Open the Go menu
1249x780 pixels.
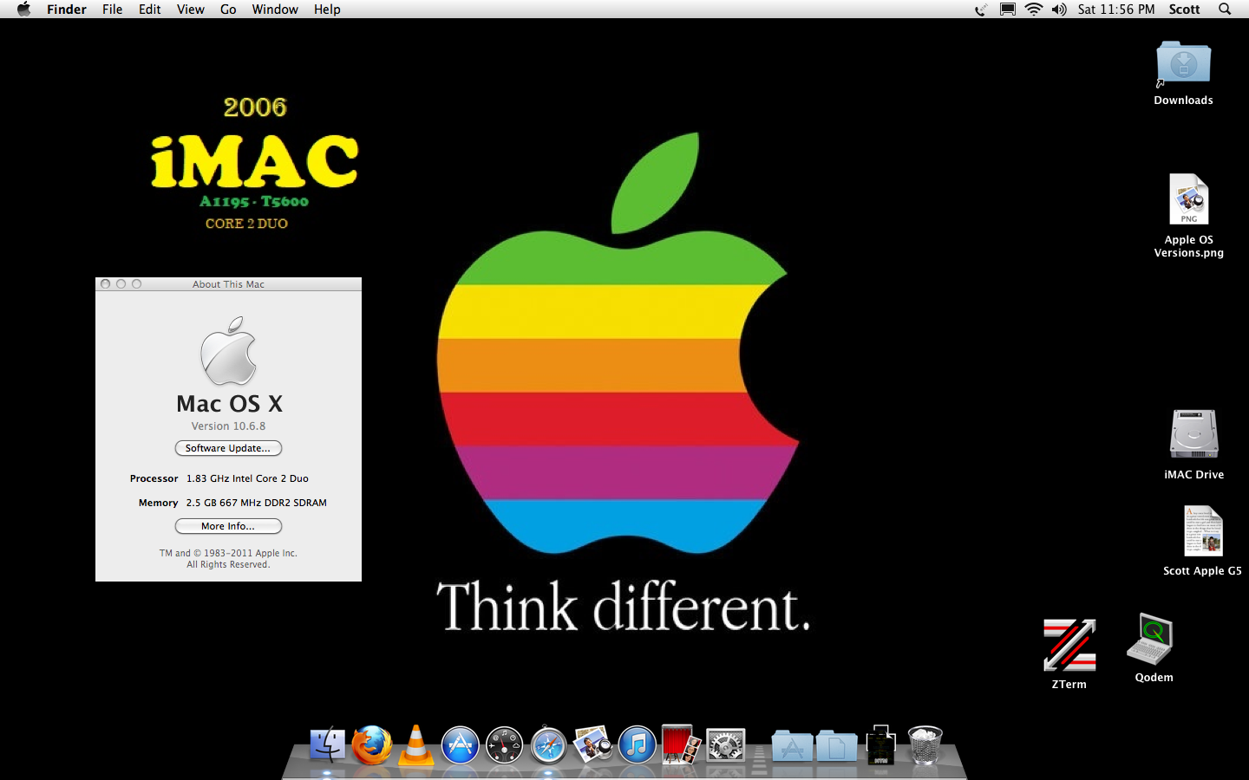(x=228, y=10)
